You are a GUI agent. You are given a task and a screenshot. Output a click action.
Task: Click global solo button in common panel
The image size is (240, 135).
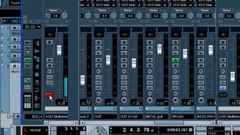27,48
